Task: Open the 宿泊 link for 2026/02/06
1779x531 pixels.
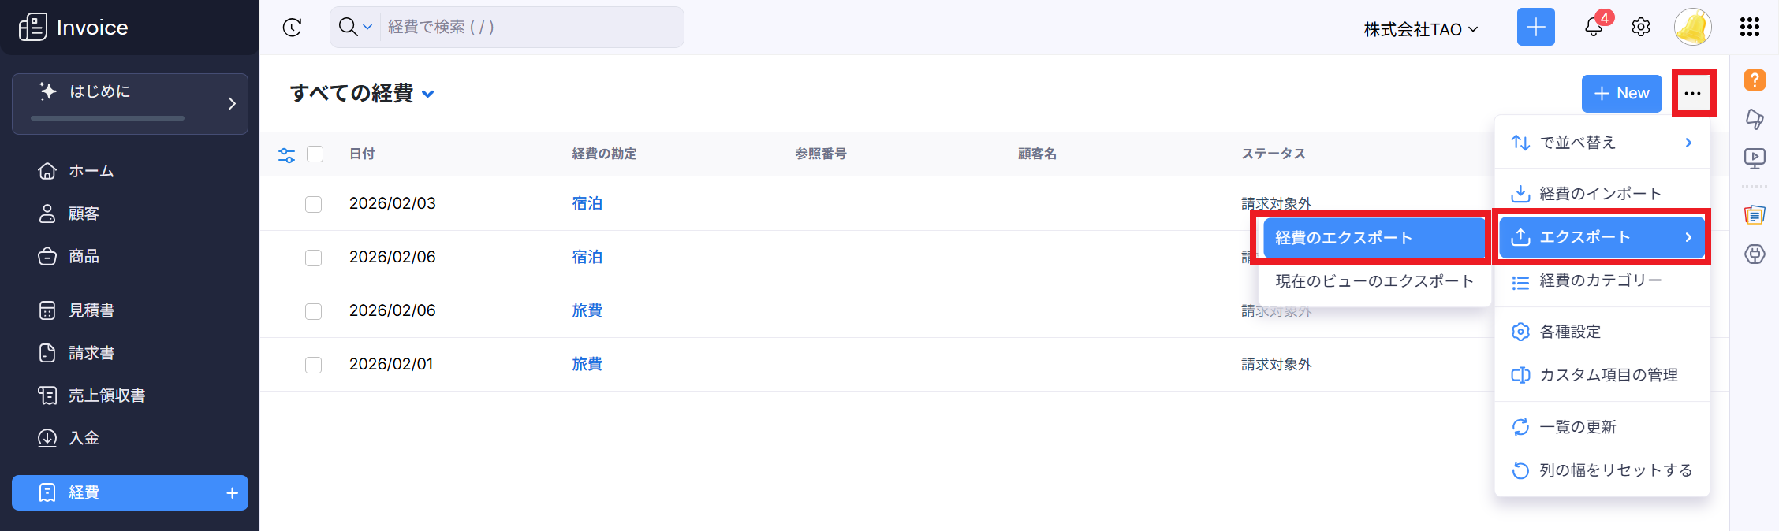Action: (x=587, y=258)
